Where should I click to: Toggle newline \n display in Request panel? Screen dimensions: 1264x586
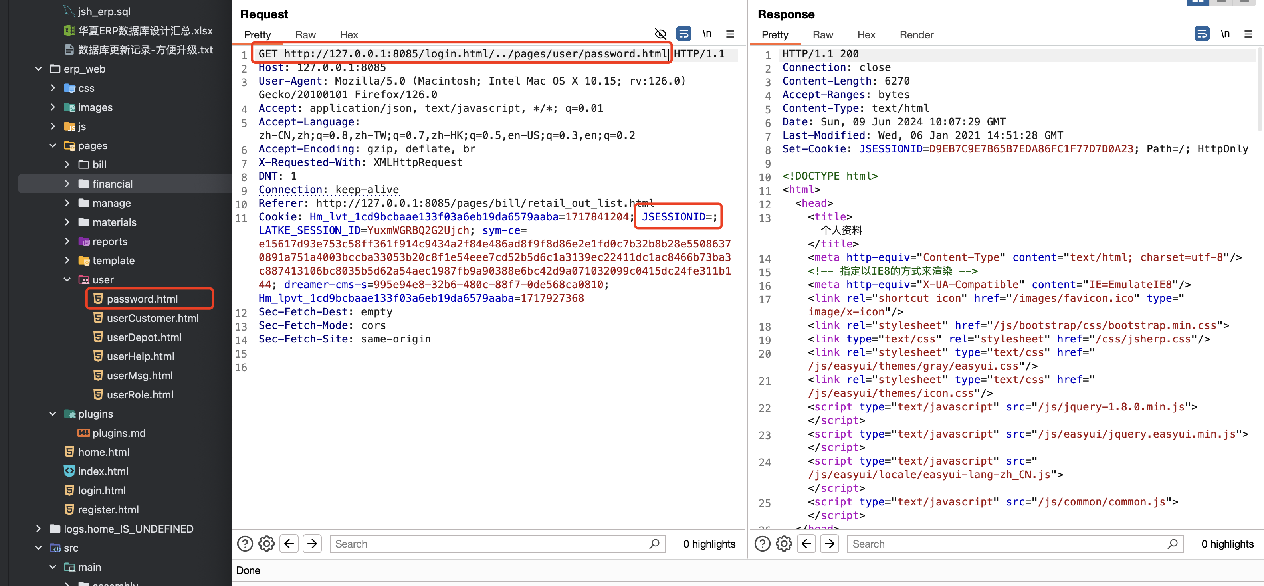point(707,34)
